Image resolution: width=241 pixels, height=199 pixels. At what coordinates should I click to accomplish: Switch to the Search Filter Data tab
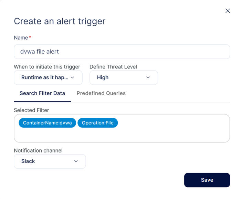42,93
